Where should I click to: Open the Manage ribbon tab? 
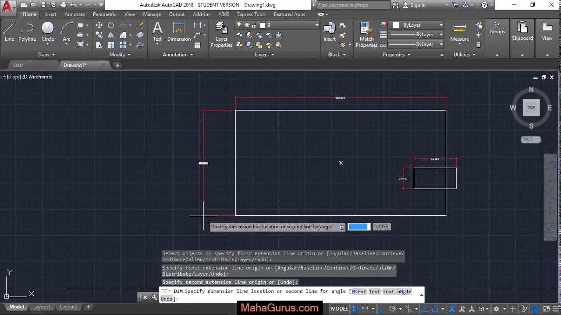(152, 14)
